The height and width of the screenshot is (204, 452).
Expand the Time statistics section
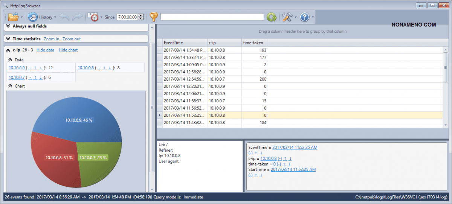click(8, 39)
